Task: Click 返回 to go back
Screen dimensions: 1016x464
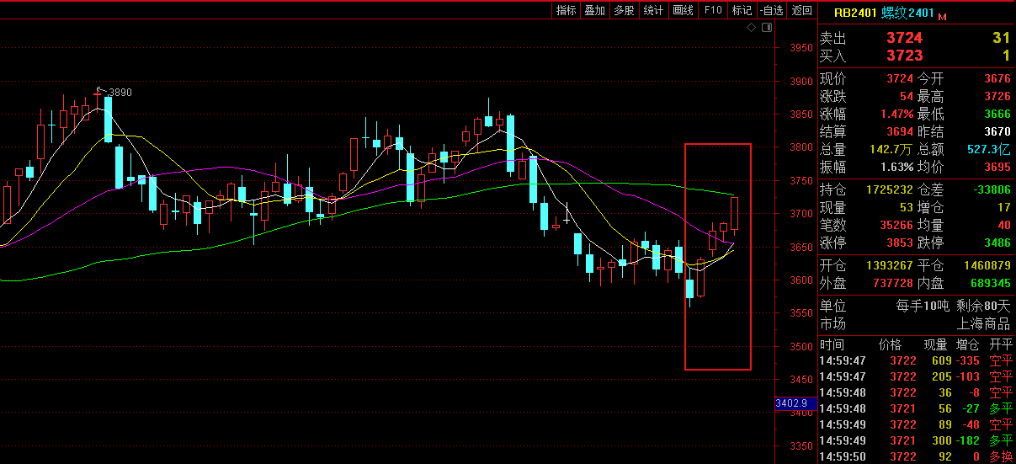Action: point(802,10)
